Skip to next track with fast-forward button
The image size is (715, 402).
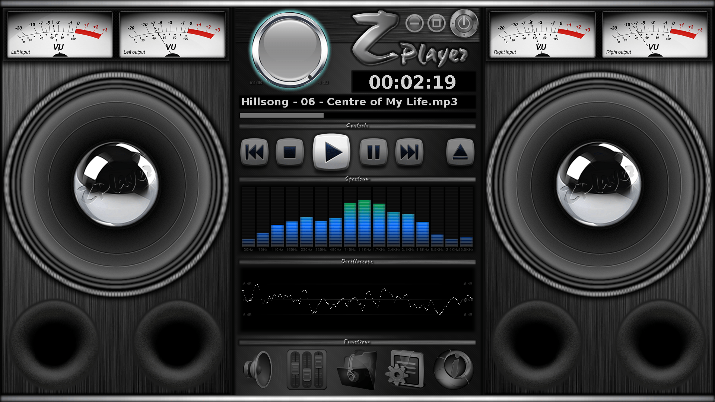pos(409,151)
